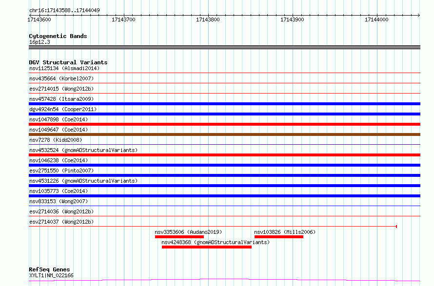Click the nsv1125134 (Alsmadi2014) variant label
The height and width of the screenshot is (286, 434).
[x=64, y=68]
